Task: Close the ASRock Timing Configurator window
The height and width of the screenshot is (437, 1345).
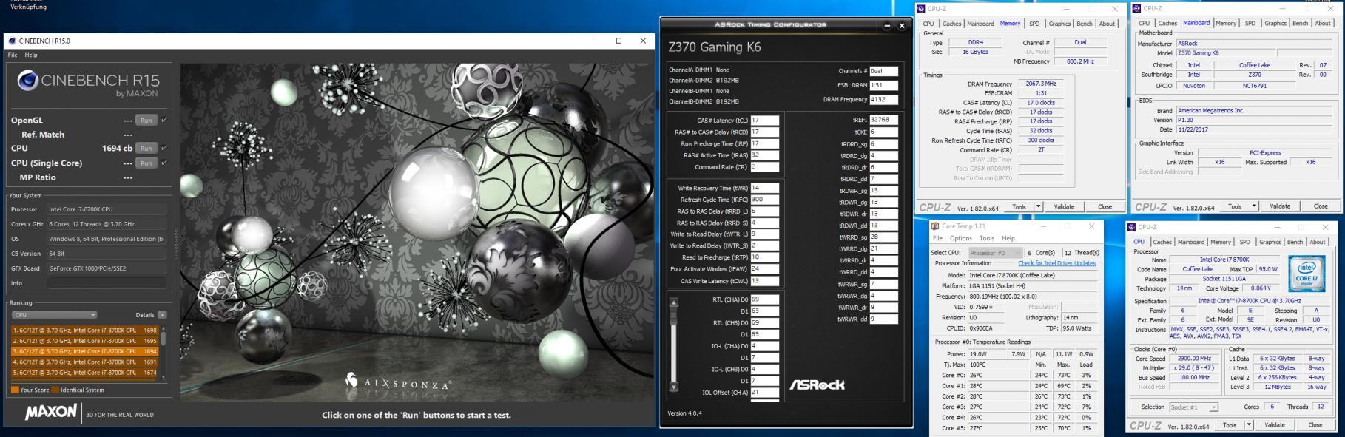Action: 902,26
